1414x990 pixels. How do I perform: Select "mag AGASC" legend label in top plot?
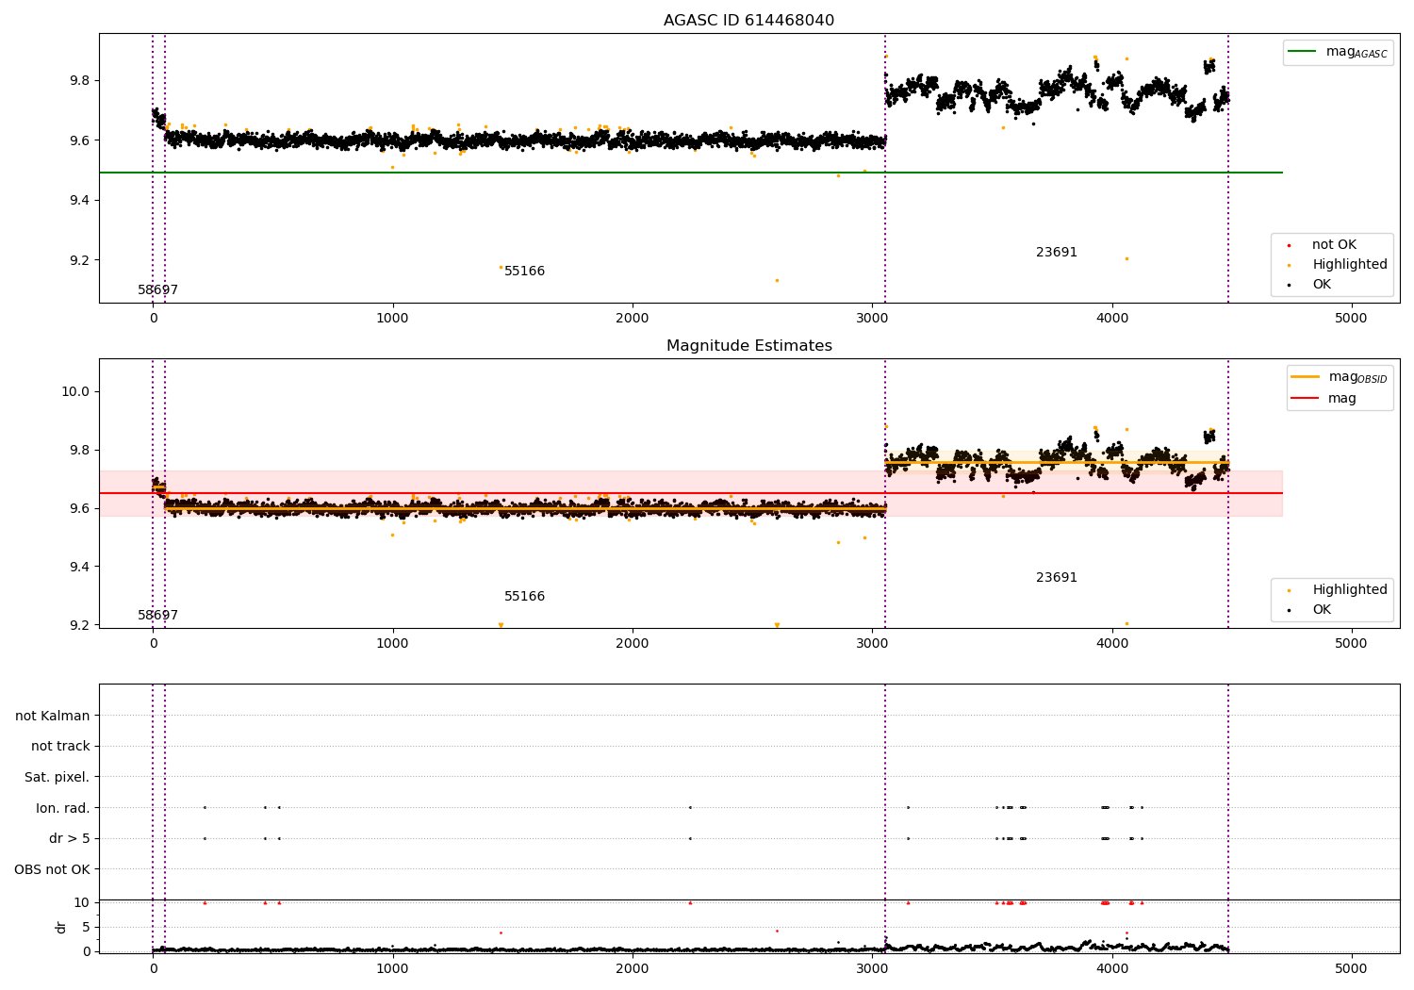tap(1356, 52)
